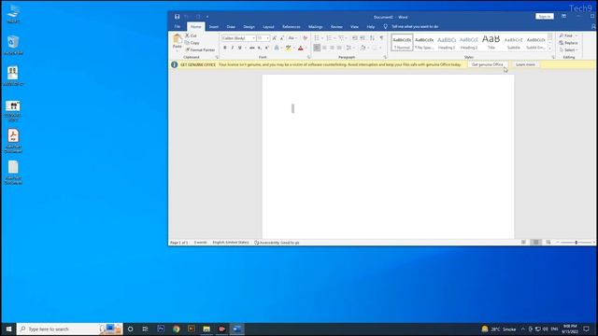Switch to the Layout tab
Screen dimensions: 598x336
pyautogui.click(x=268, y=27)
